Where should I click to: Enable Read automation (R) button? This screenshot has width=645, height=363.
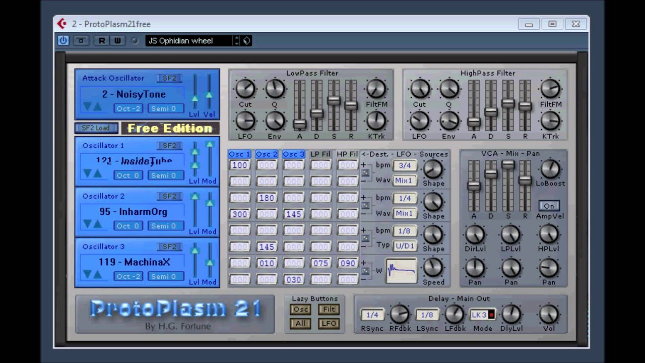tap(101, 41)
